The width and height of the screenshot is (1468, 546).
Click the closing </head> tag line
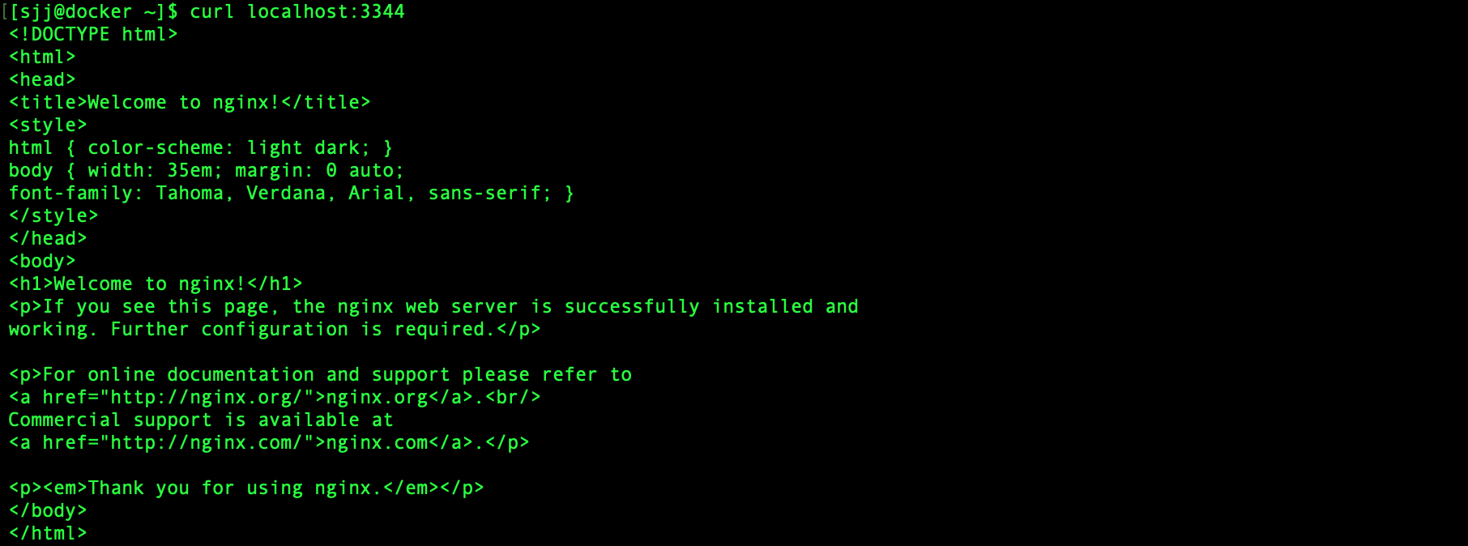(x=47, y=238)
